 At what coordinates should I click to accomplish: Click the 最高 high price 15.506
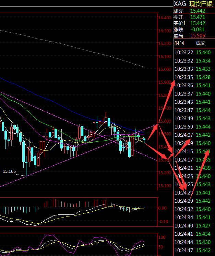coord(198,35)
